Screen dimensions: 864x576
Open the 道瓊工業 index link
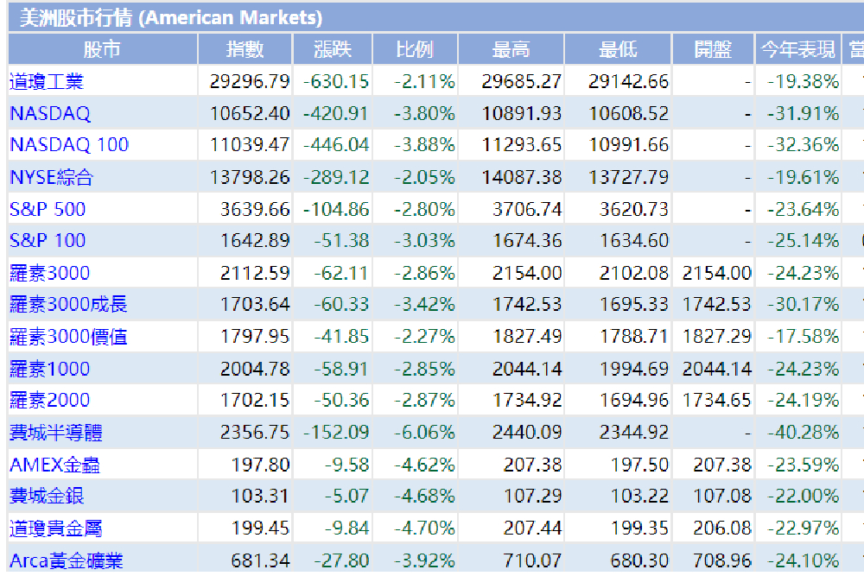[47, 81]
